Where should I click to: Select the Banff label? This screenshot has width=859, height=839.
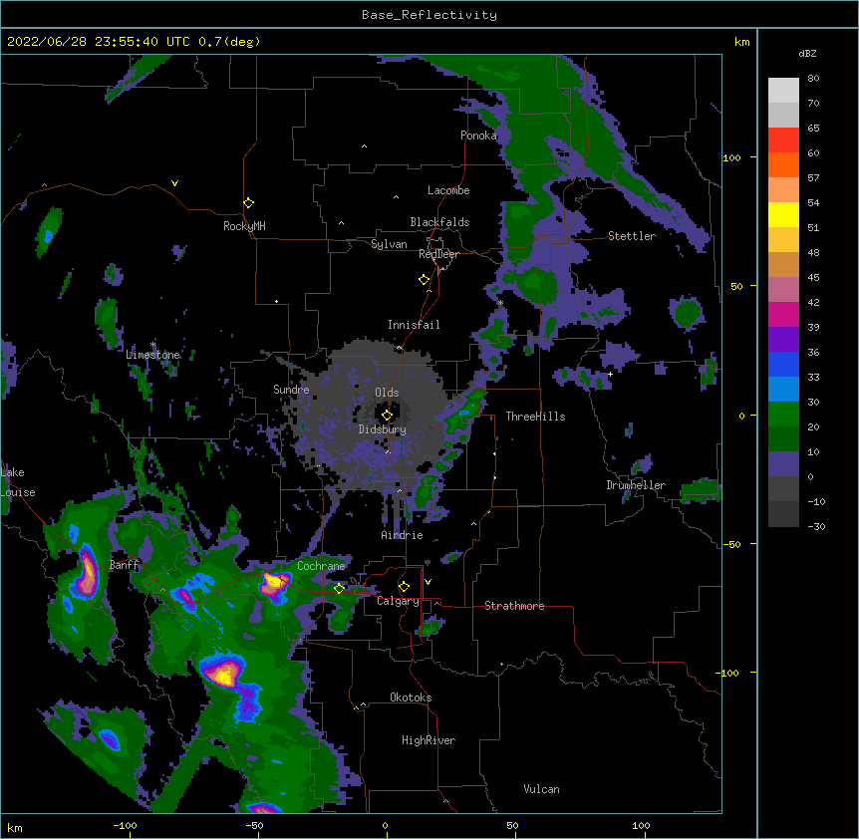point(125,565)
